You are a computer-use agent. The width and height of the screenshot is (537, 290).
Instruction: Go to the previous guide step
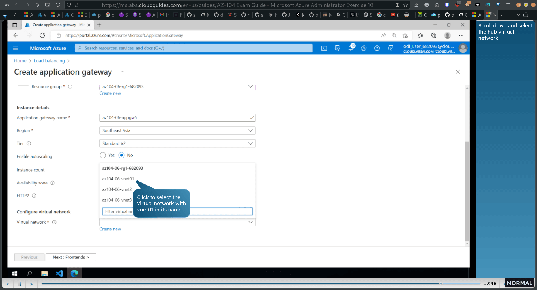coord(8,284)
